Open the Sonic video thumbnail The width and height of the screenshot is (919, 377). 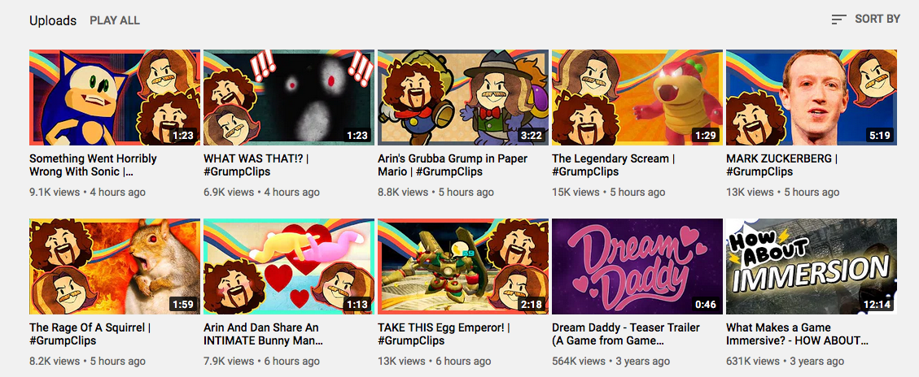(x=115, y=97)
